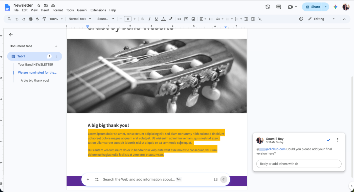Open line and paragraph spacing

click(x=211, y=19)
